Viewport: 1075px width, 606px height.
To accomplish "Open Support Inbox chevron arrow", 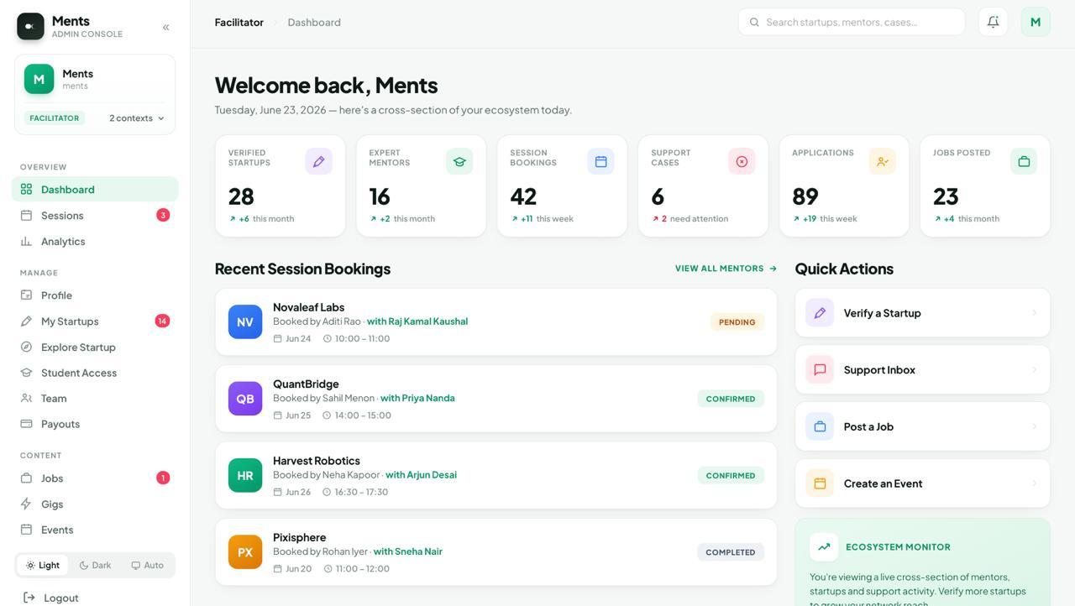I will click(x=1034, y=369).
